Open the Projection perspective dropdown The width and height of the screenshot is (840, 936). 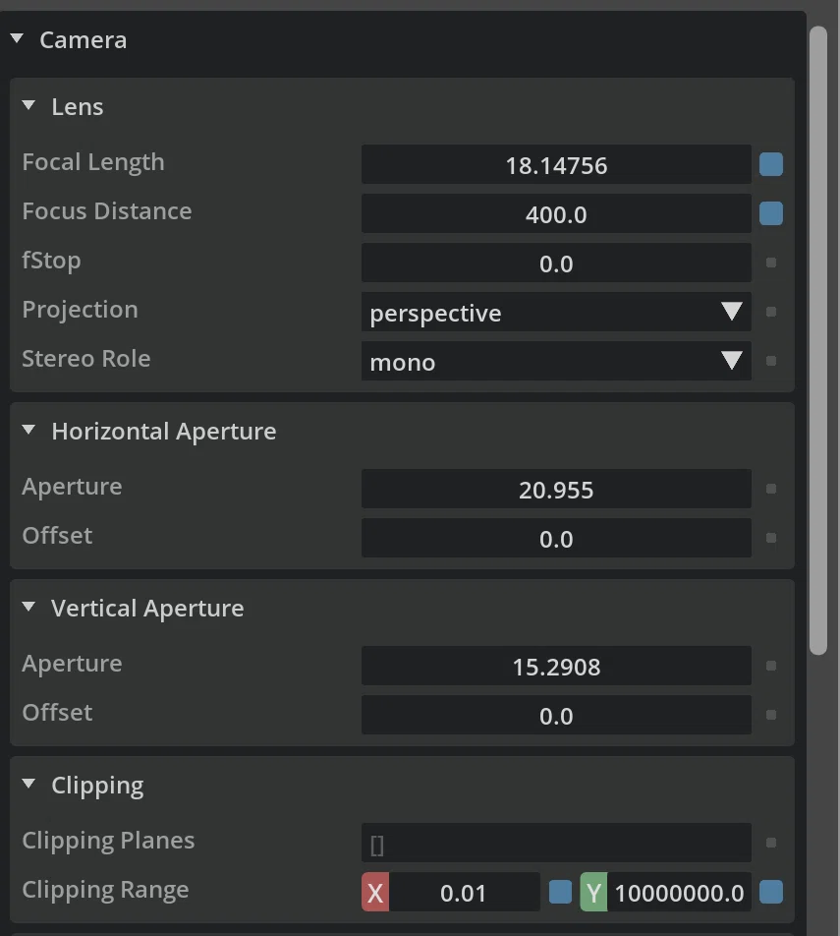[x=556, y=312]
